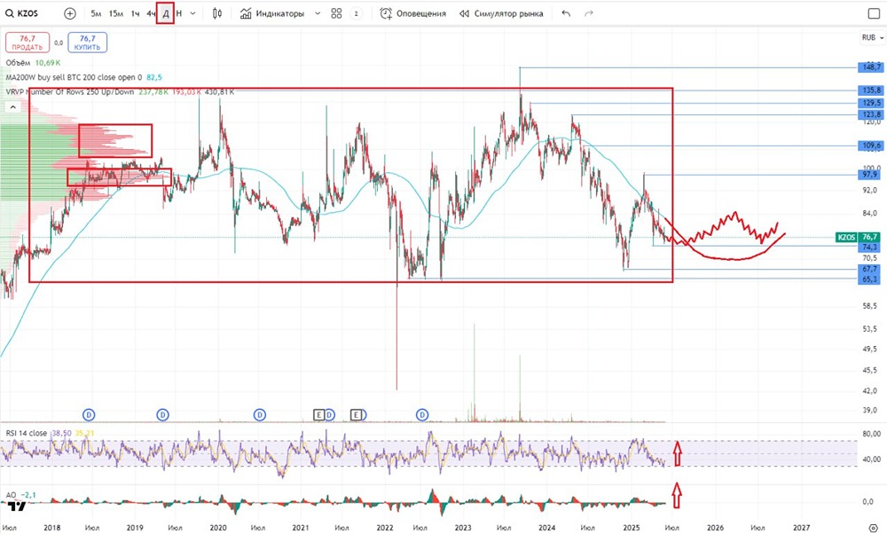Click the TradingView logo icon
The height and width of the screenshot is (534, 887).
[x=17, y=507]
